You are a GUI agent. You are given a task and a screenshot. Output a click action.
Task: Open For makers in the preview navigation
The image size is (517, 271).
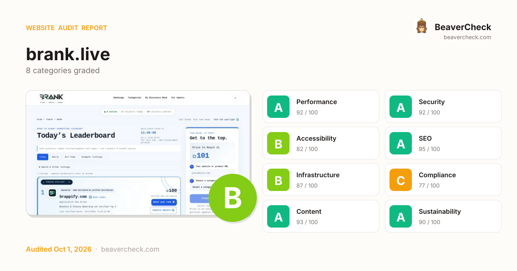coord(178,98)
